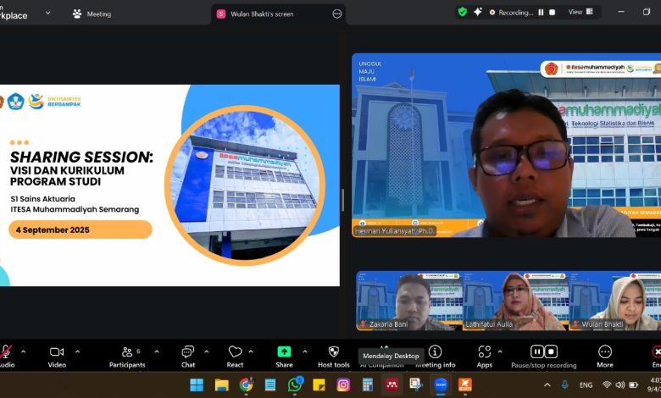Open volume tray icon

click(620, 384)
